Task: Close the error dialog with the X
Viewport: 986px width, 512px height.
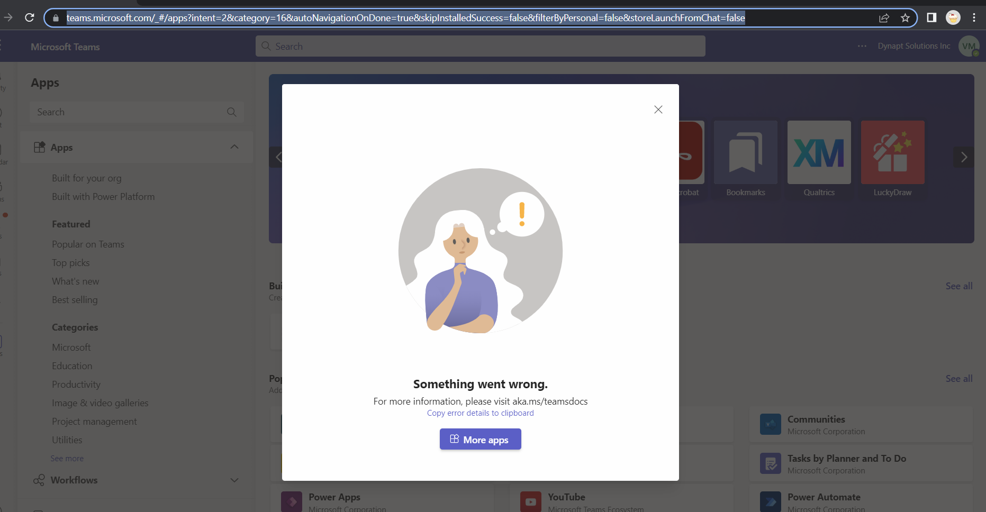Action: point(658,109)
